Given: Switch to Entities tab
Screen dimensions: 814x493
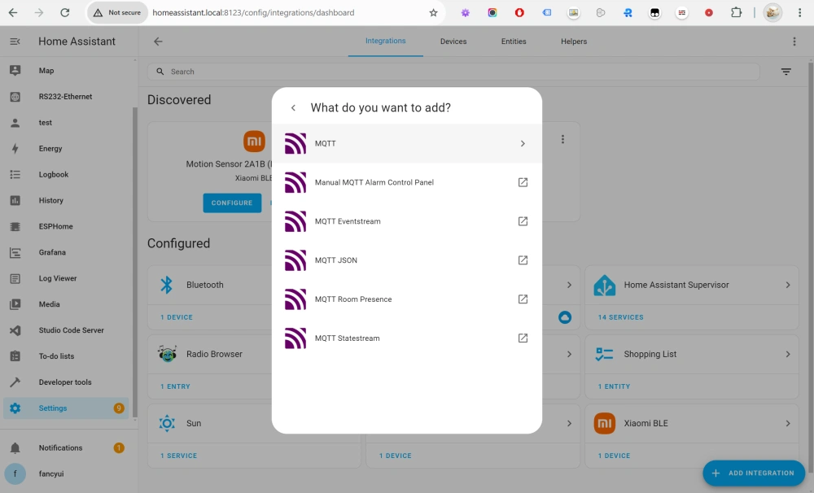Looking at the screenshot, I should (x=514, y=41).
